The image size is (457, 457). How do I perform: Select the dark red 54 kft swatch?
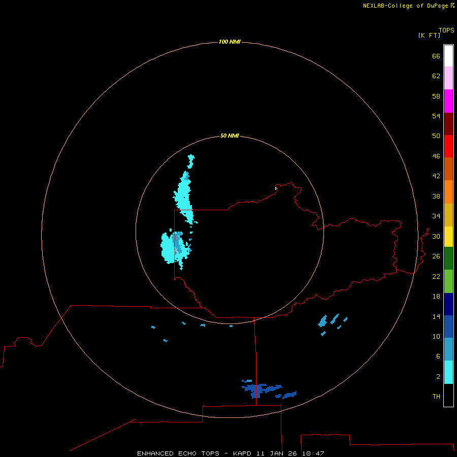point(448,123)
